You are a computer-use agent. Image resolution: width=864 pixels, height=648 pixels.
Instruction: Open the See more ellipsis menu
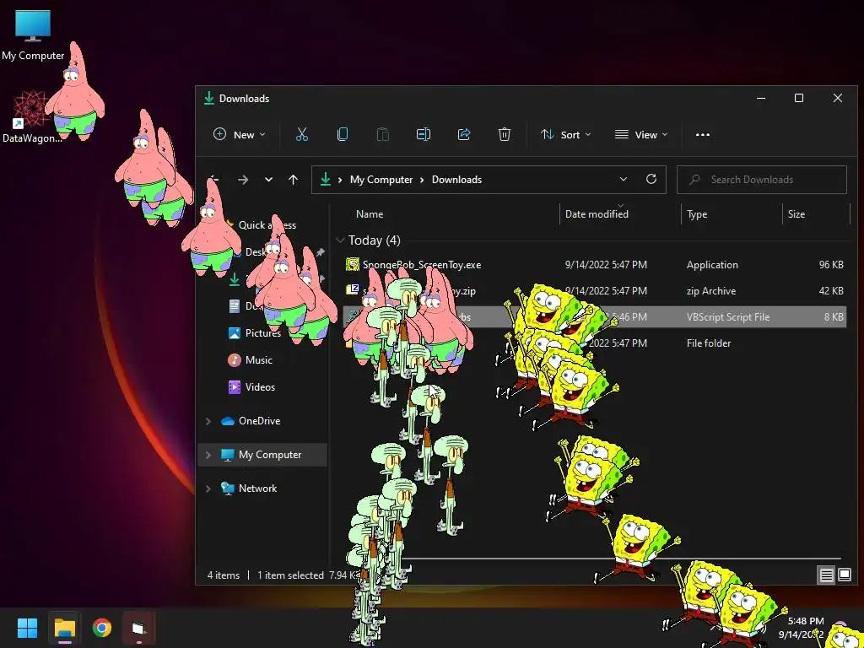(x=703, y=134)
